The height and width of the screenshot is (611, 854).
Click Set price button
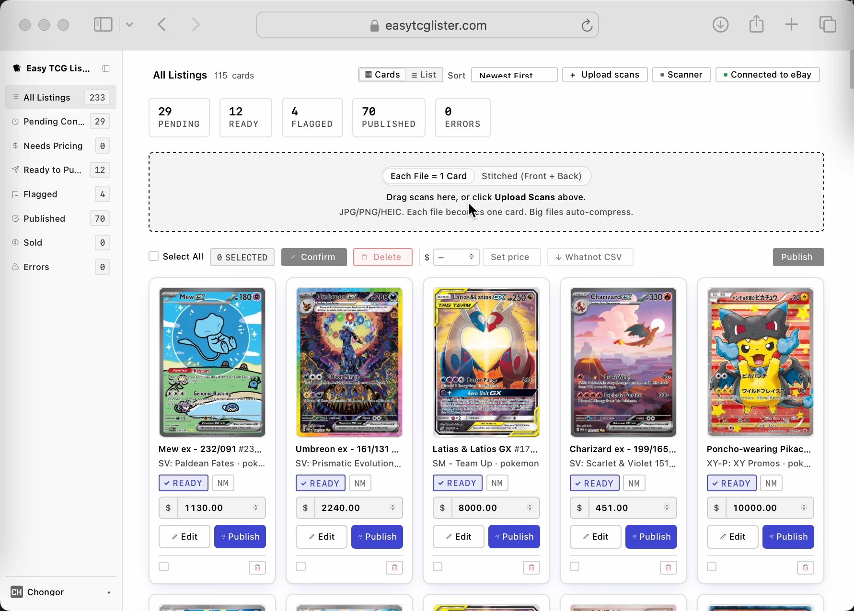pyautogui.click(x=512, y=257)
